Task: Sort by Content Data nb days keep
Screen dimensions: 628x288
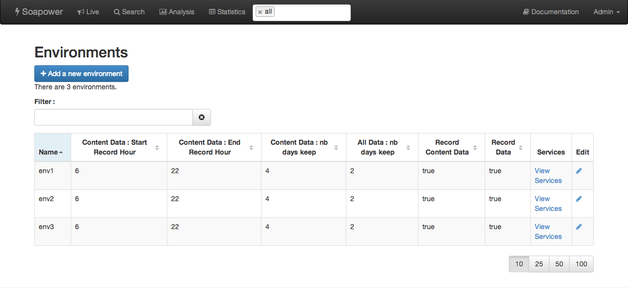Action: coord(304,147)
